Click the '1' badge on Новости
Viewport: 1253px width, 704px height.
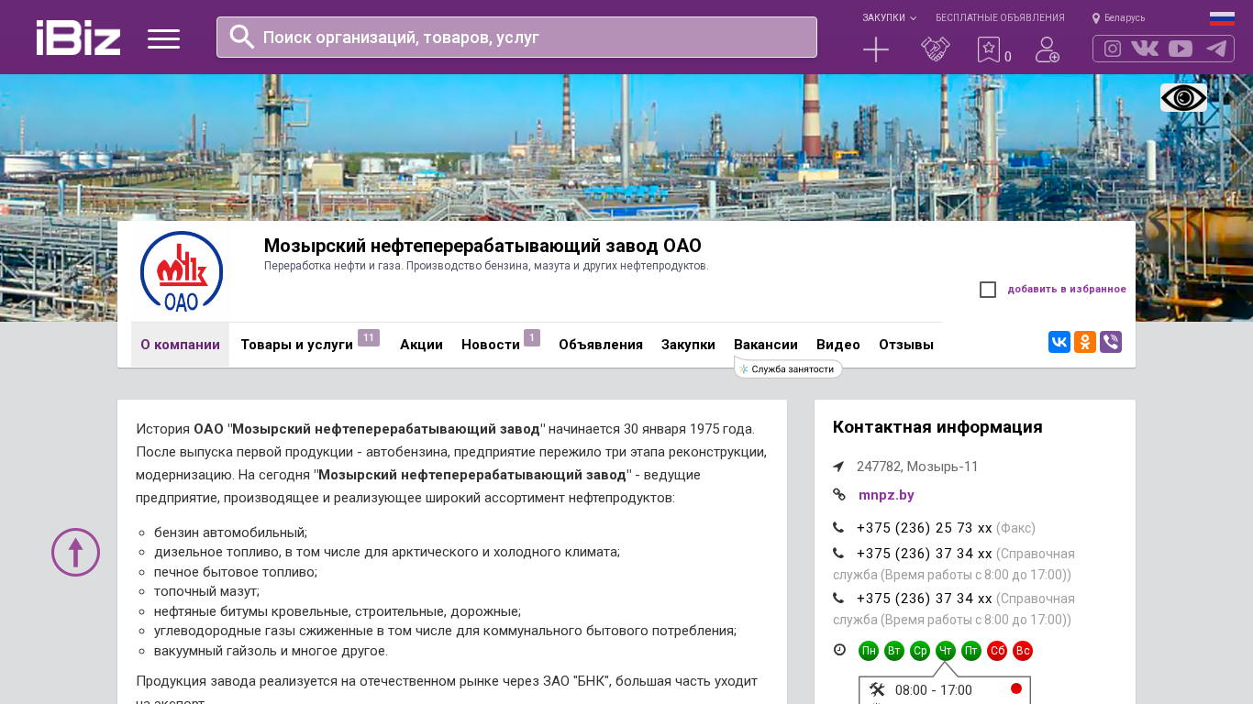click(x=532, y=337)
